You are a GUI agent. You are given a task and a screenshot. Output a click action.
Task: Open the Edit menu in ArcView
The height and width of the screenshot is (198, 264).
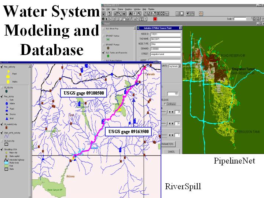(x=108, y=9)
